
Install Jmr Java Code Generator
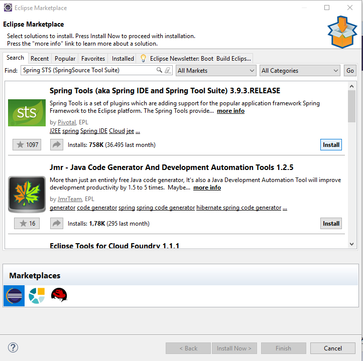pyautogui.click(x=331, y=224)
